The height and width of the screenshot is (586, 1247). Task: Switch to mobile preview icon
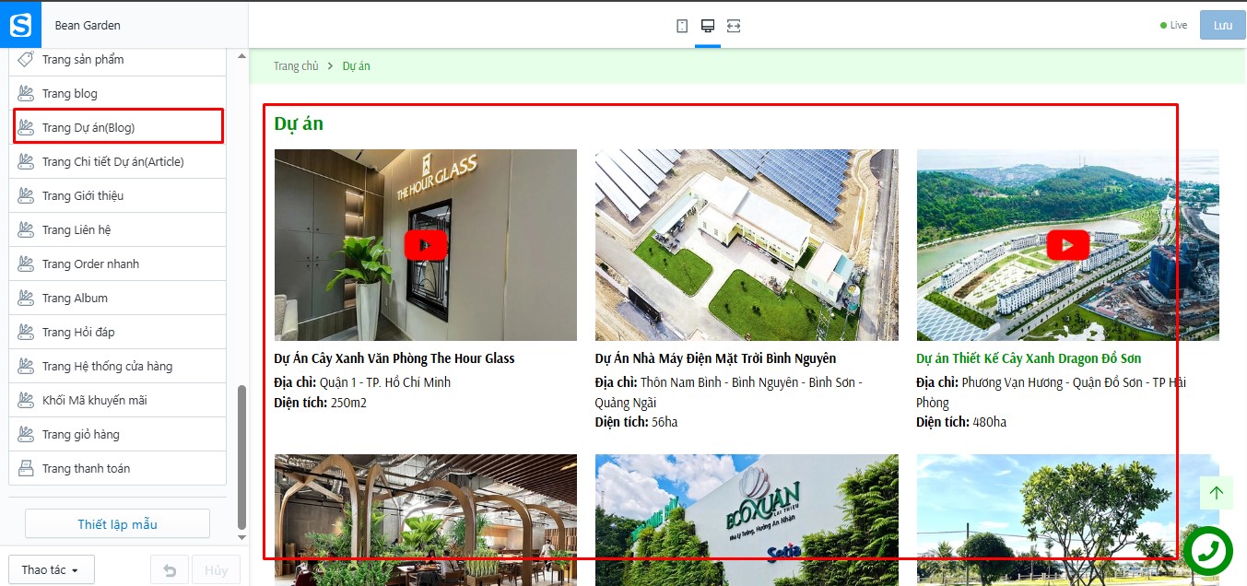click(x=682, y=26)
